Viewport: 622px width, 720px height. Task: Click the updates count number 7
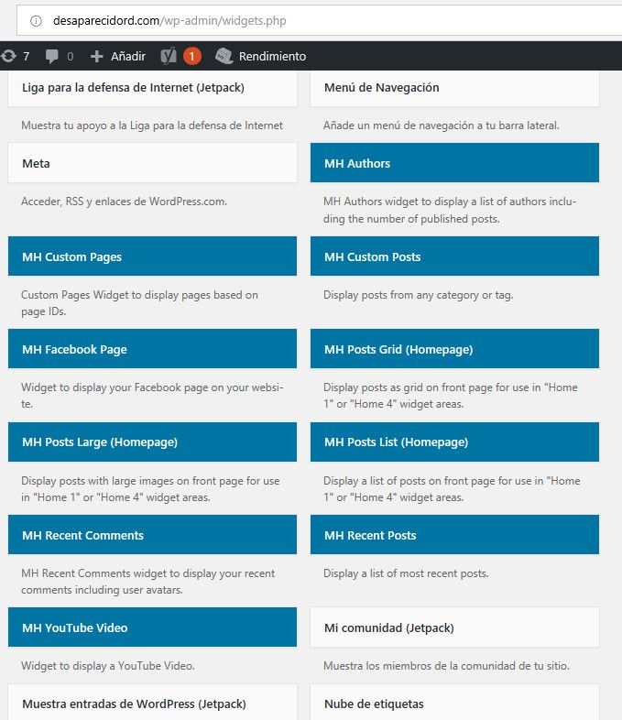(27, 57)
